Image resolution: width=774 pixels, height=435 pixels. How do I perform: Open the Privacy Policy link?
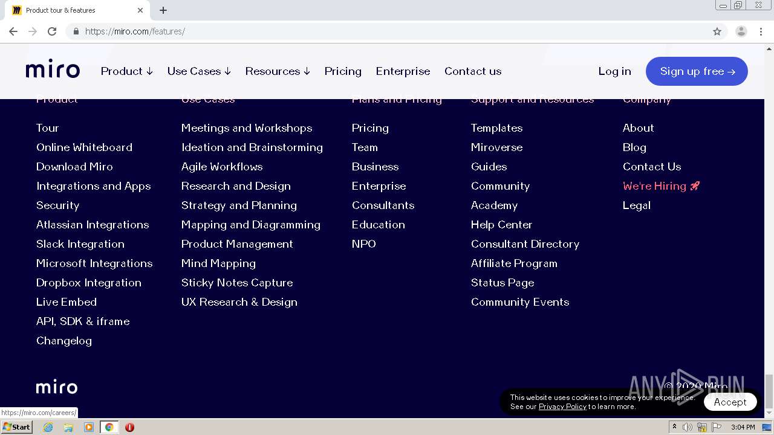coord(562,407)
